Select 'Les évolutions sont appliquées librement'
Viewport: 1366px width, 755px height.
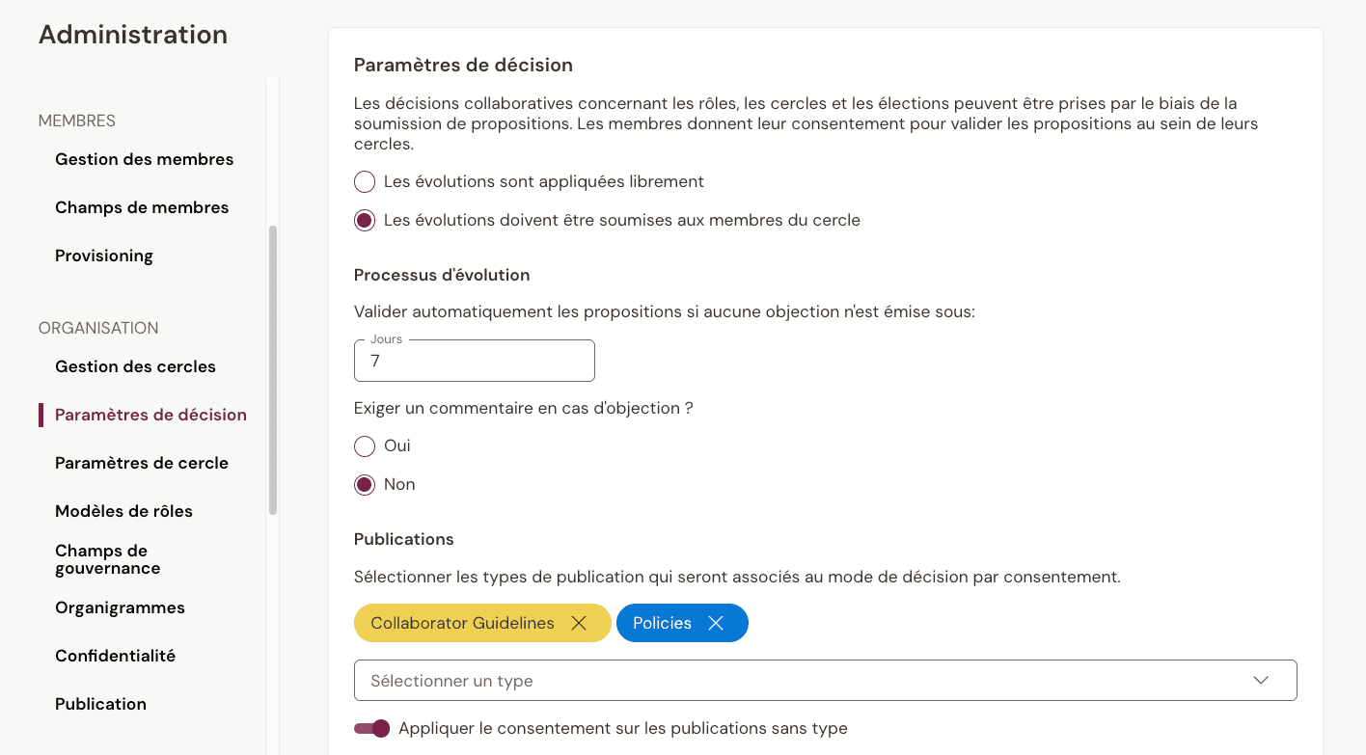click(364, 181)
